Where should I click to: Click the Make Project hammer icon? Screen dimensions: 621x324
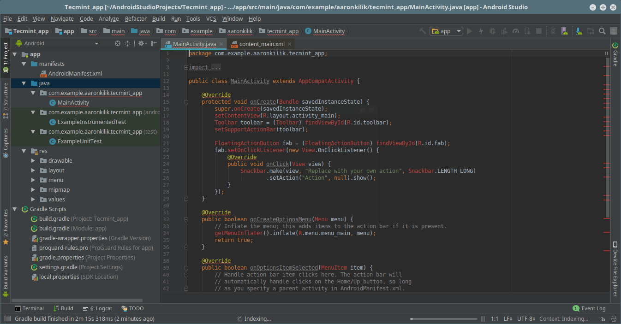coord(422,31)
